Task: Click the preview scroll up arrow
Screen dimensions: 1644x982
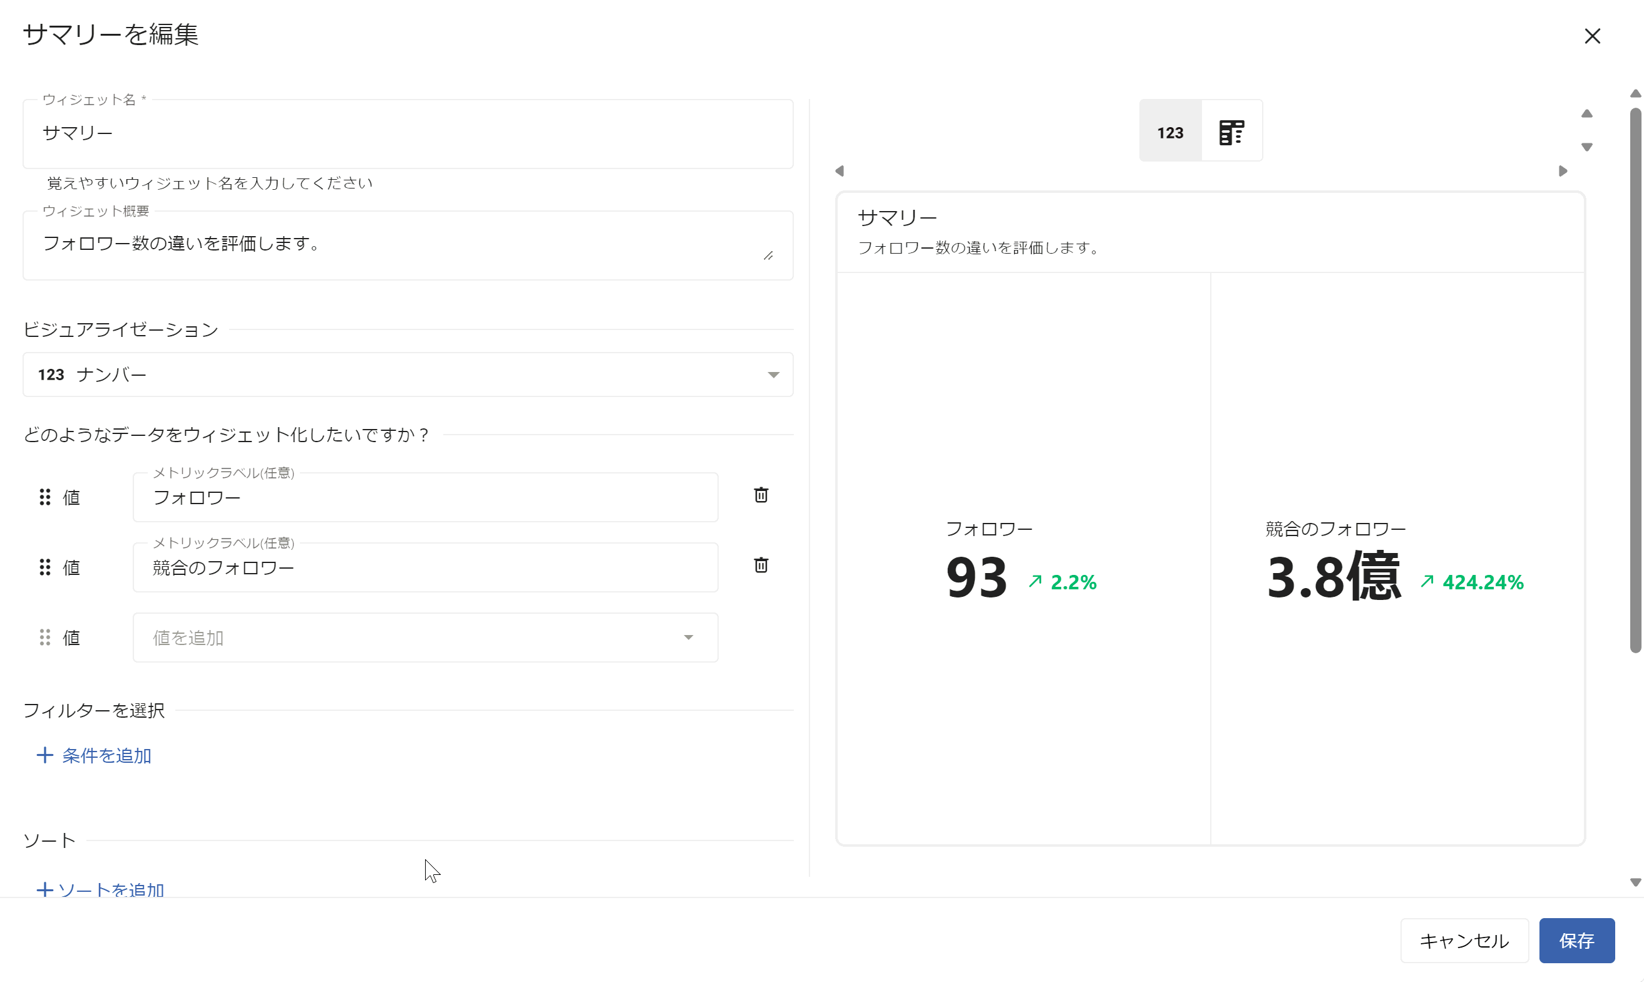Action: [1586, 114]
